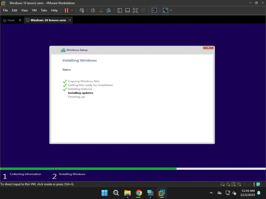
Task: Click the stretch guest display icon
Action: [x=165, y=10]
